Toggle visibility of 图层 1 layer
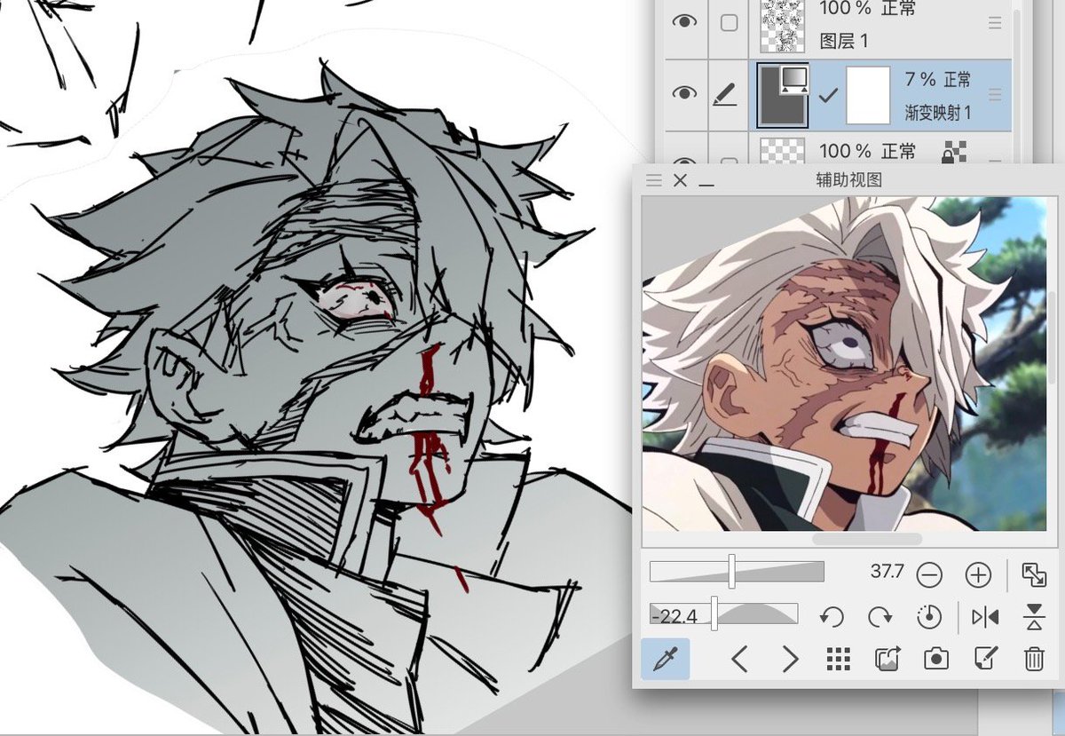Viewport: 1065px width, 736px height. tap(683, 23)
